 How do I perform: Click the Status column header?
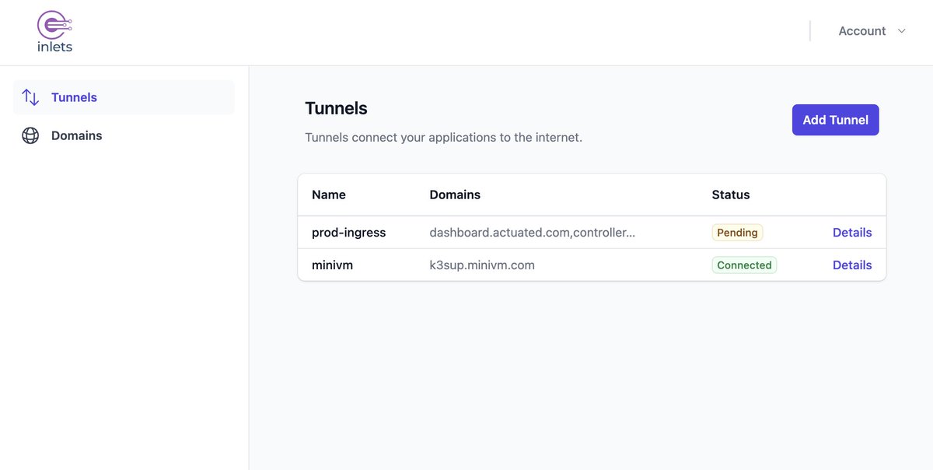(731, 195)
